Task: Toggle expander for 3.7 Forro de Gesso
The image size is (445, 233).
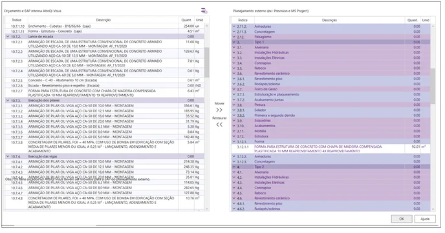Action: [x=234, y=89]
